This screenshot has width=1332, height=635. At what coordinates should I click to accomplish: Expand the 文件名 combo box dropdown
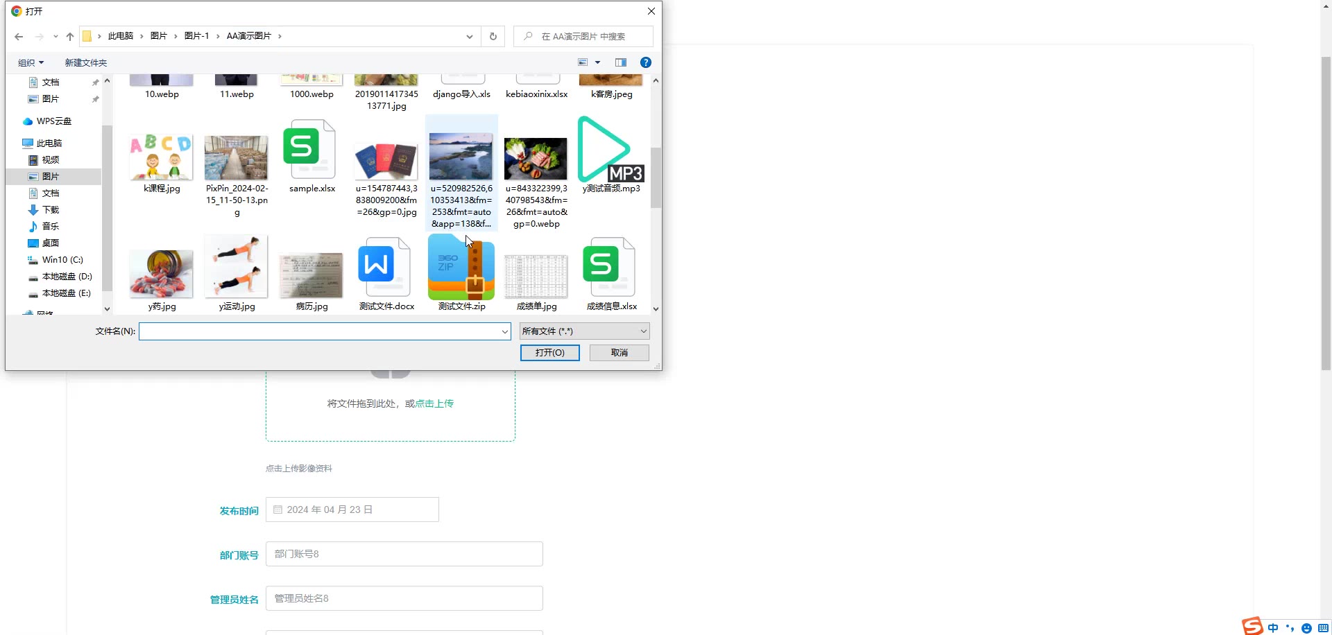pyautogui.click(x=504, y=332)
